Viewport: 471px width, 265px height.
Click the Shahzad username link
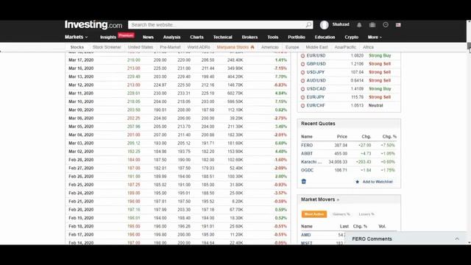pyautogui.click(x=341, y=24)
